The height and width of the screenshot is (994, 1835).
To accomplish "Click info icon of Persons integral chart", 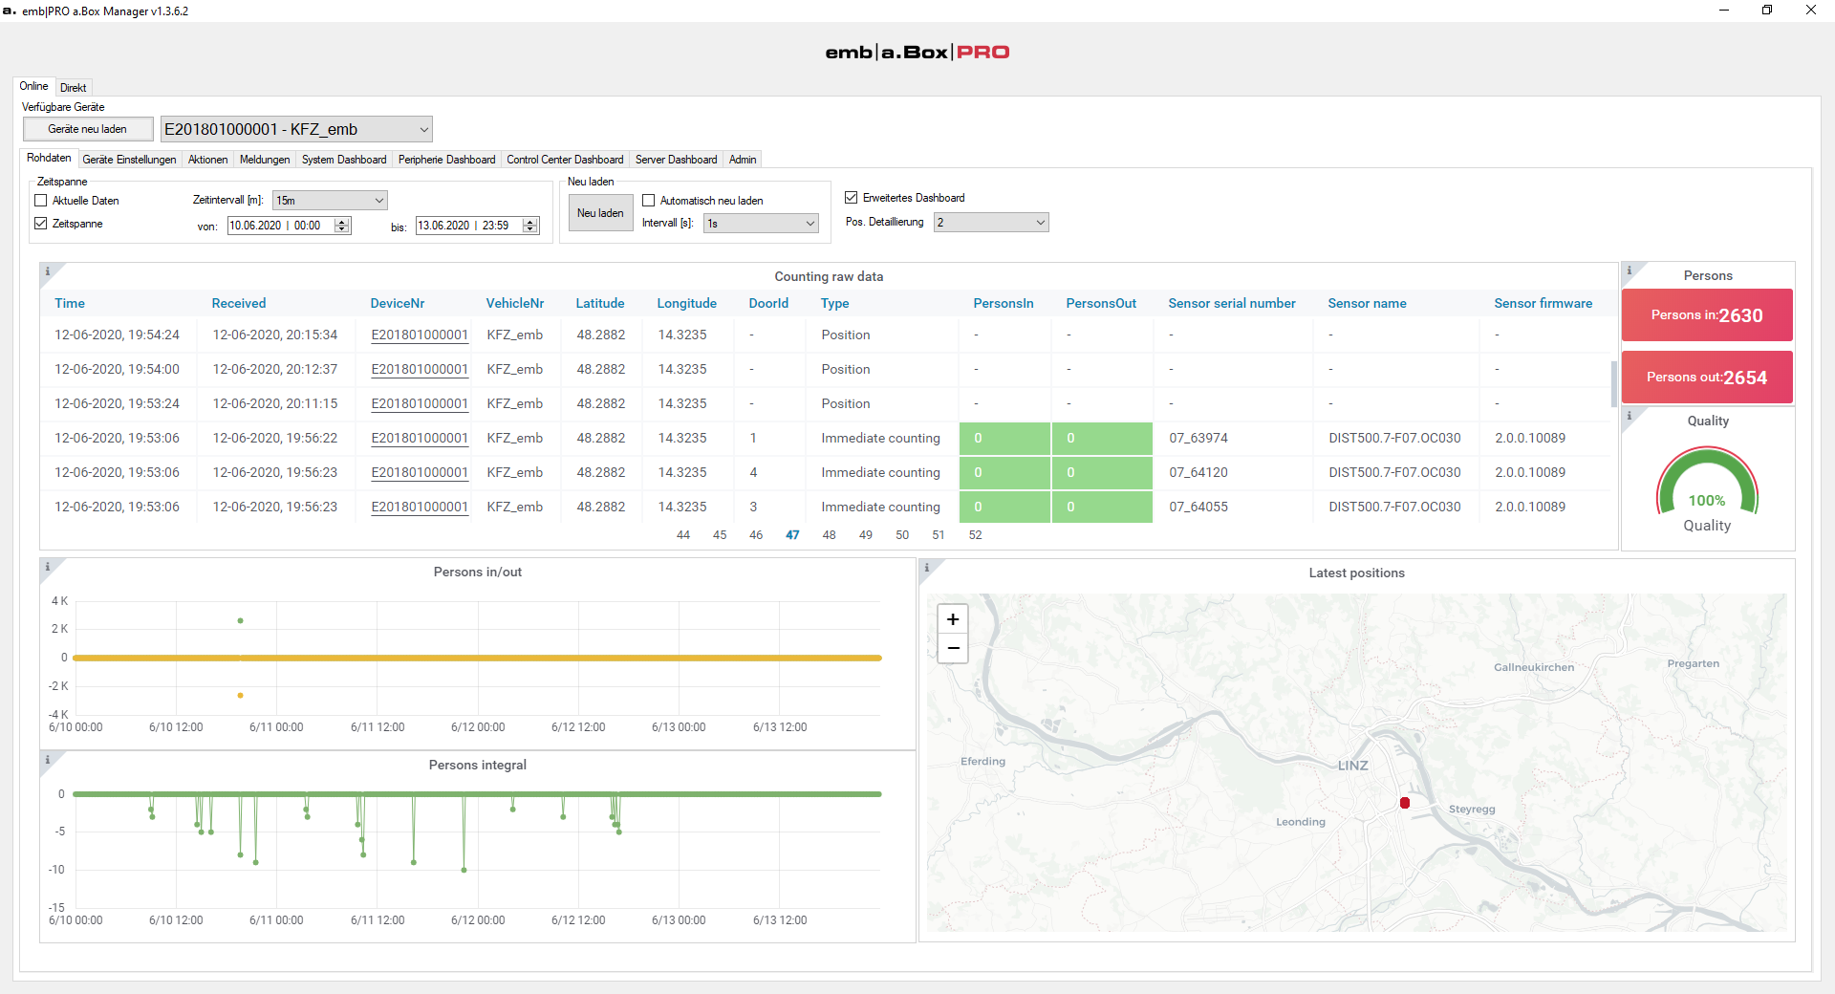I will tap(48, 760).
